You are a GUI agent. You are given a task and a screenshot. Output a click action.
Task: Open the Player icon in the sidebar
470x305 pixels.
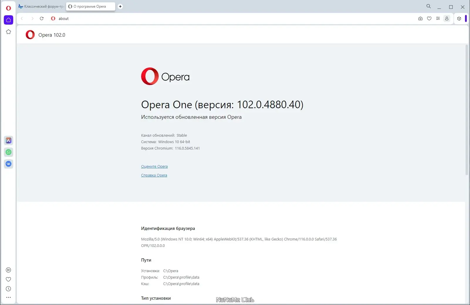pyautogui.click(x=9, y=270)
